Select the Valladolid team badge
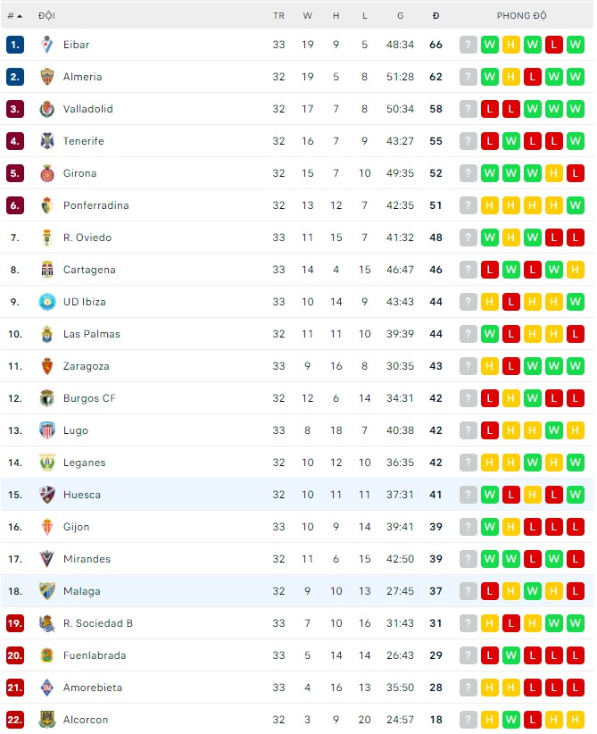The height and width of the screenshot is (734, 597). coord(46,109)
